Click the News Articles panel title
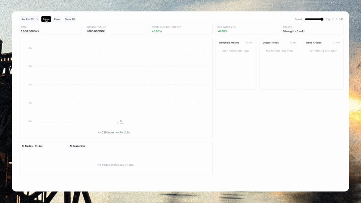 point(314,43)
